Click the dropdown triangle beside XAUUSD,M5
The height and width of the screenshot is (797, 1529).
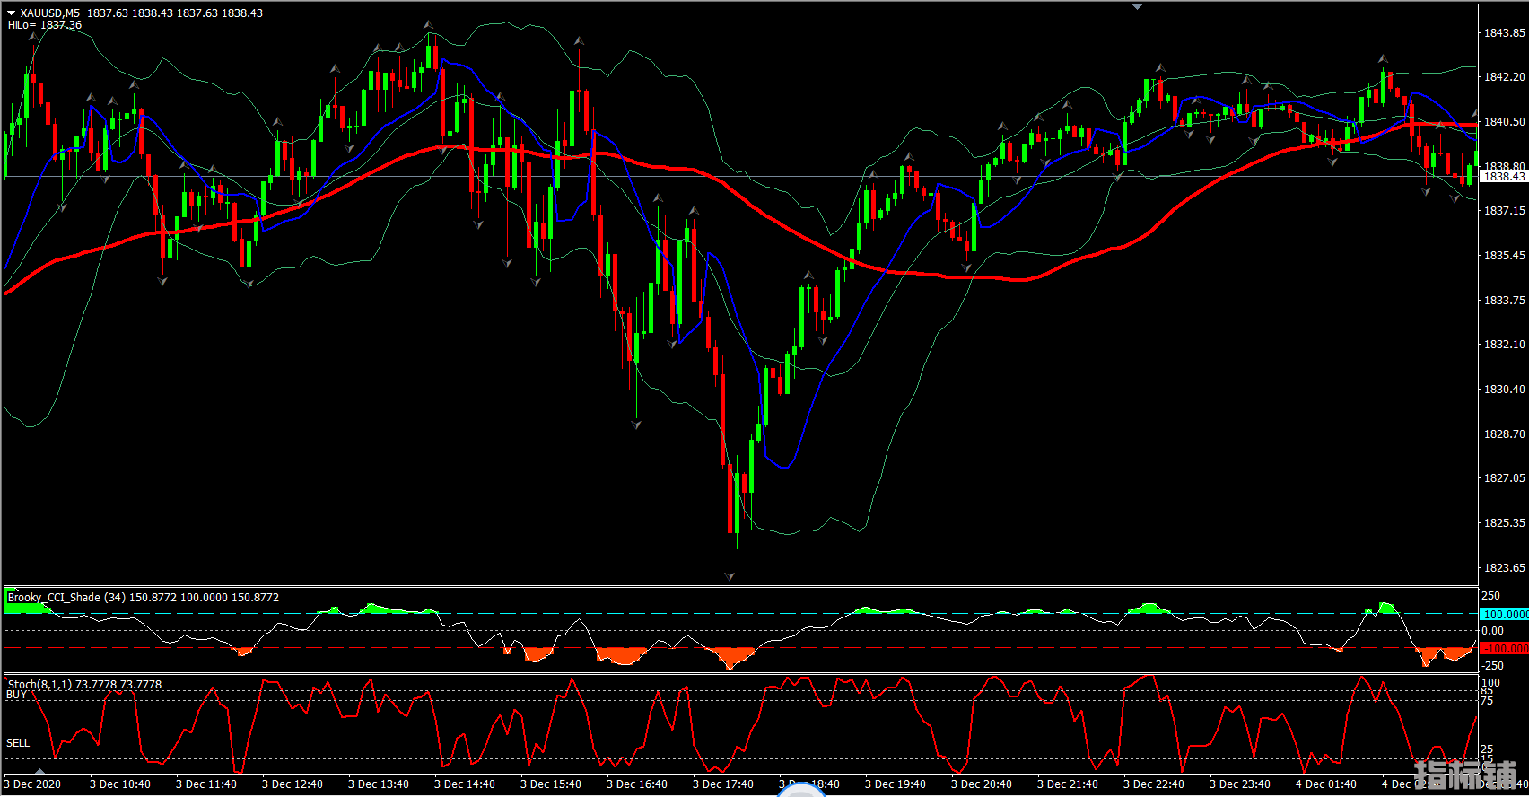point(12,13)
